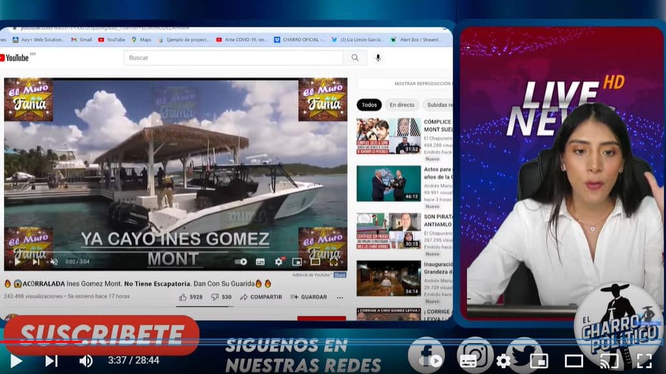This screenshot has height=374, width=666.
Task: Open the SON PIRATA 30:15 suggested thumbnail
Action: click(389, 231)
